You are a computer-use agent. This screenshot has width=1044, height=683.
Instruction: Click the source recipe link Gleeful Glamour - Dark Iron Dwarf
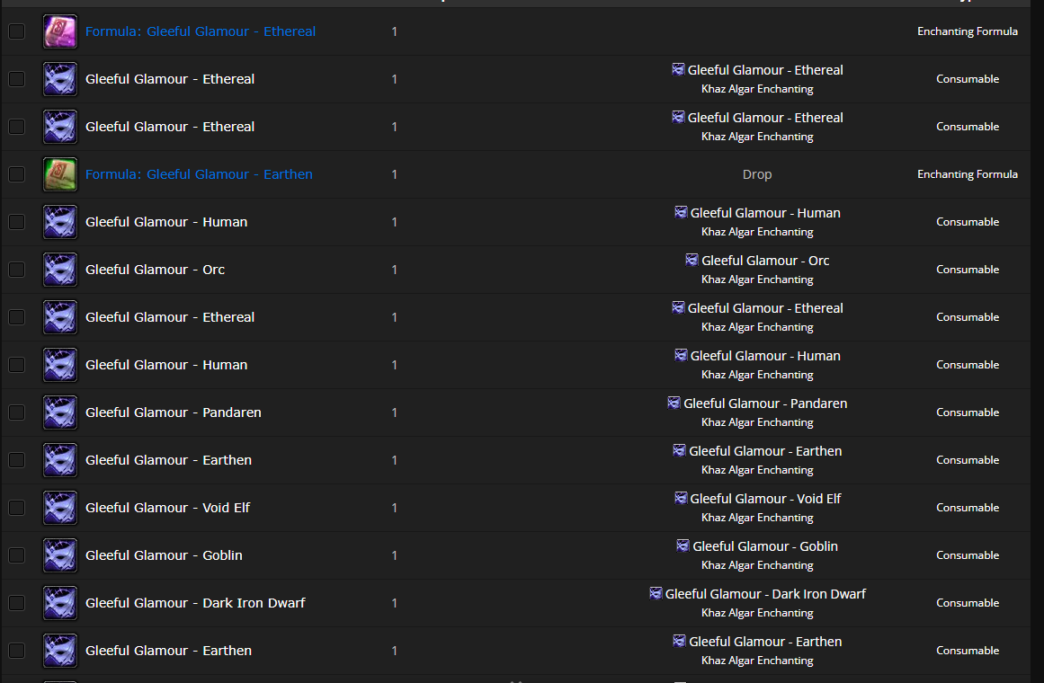click(x=765, y=594)
